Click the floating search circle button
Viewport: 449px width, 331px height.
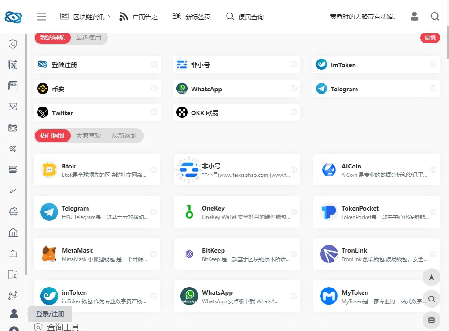point(431,299)
